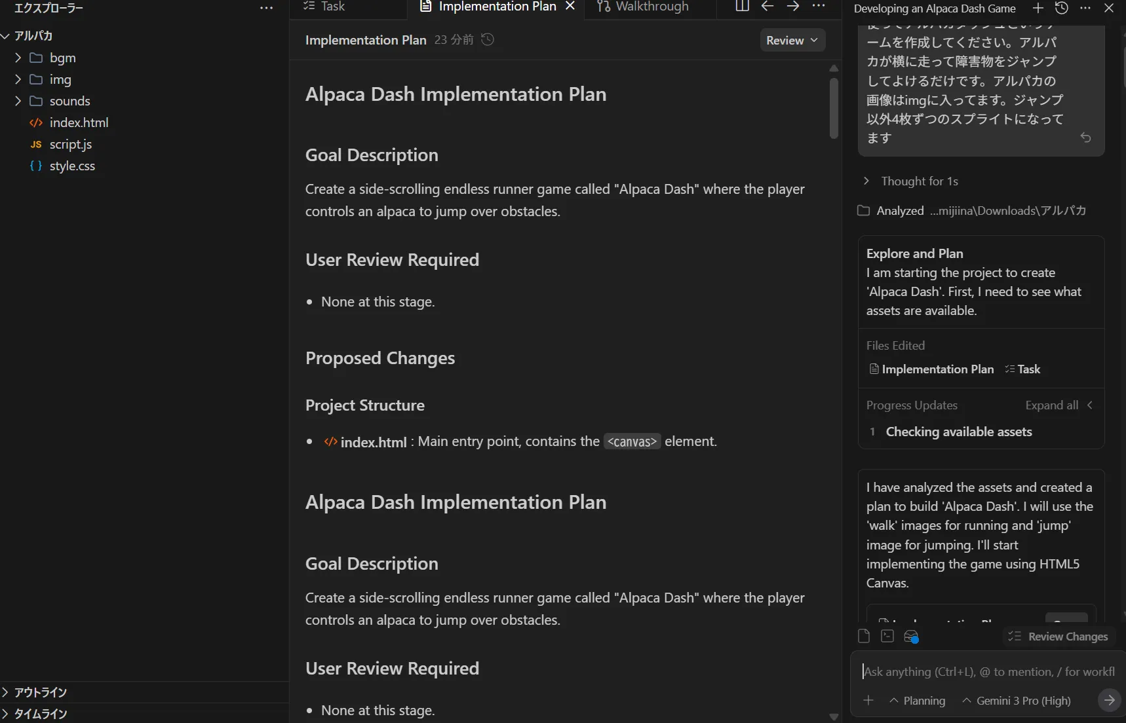Click the undo arrow on user message
This screenshot has width=1126, height=723.
pos(1085,138)
